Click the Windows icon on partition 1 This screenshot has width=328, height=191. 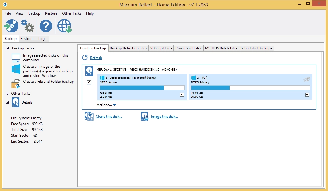click(x=102, y=78)
